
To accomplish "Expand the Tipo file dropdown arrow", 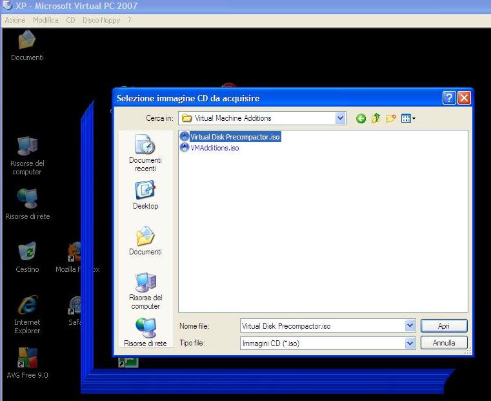I will (x=410, y=344).
